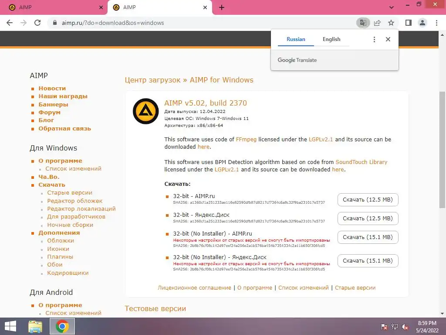Open Редактор локализаций in the sidebar

pyautogui.click(x=81, y=209)
